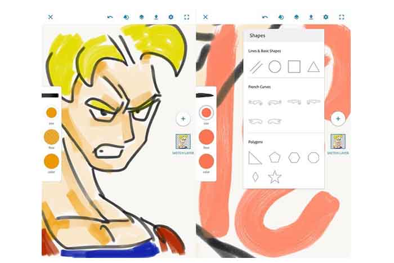This screenshot has width=394, height=263.
Task: Choose the circle shape
Action: click(x=275, y=67)
